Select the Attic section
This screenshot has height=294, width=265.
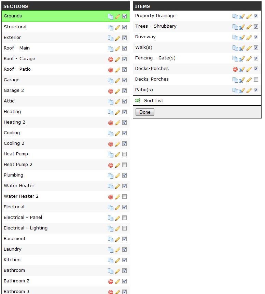tap(9, 101)
